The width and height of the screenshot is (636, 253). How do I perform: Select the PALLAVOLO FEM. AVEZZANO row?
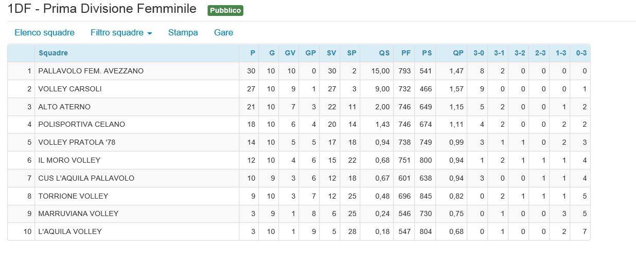click(299, 71)
